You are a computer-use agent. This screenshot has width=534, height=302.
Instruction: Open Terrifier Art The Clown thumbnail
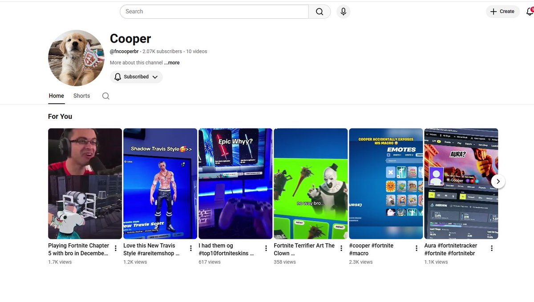pyautogui.click(x=311, y=184)
